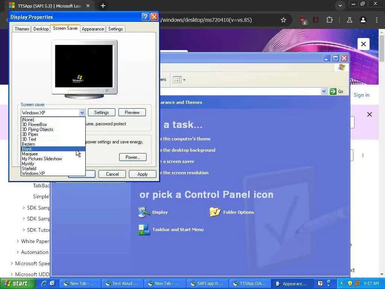Viewport: 385px width, 289px height.
Task: Click the Display Properties help question-mark icon
Action: [146, 17]
